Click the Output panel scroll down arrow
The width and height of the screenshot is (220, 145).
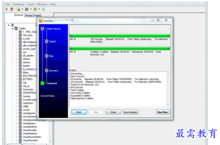tap(168, 105)
